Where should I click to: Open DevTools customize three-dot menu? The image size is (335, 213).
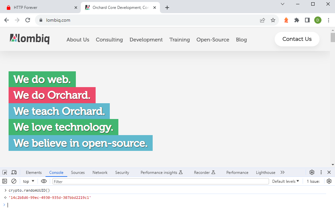click(321, 172)
